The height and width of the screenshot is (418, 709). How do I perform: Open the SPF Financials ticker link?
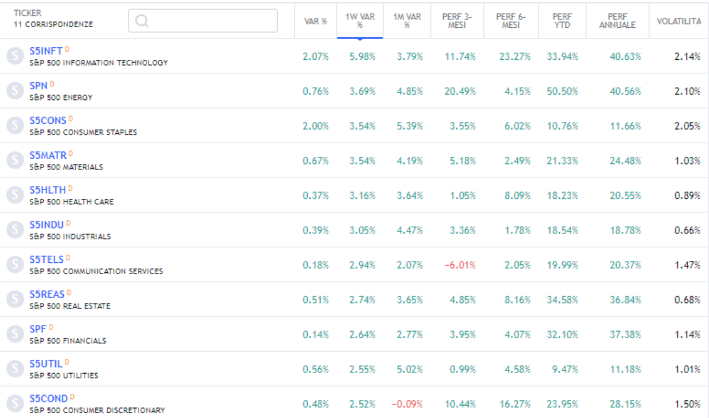[x=38, y=329]
